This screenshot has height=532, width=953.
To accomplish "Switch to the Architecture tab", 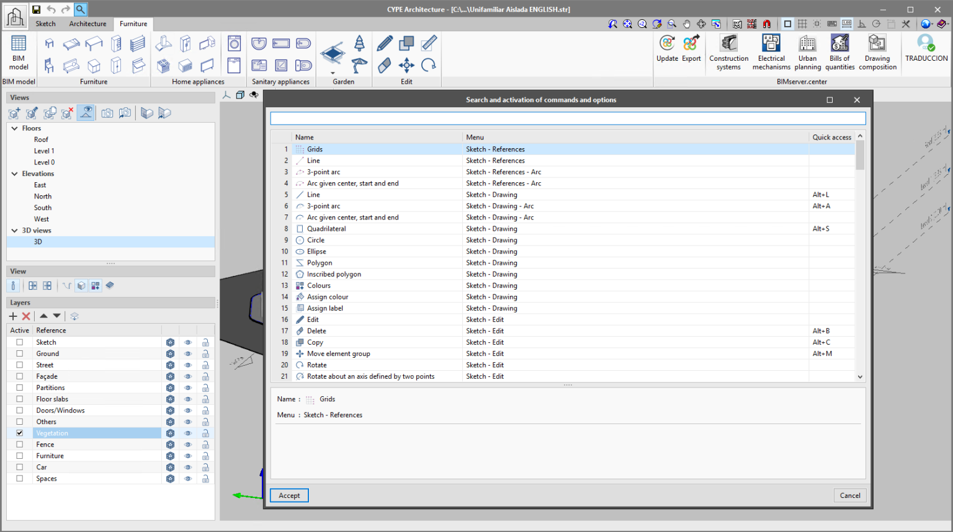I will coord(87,24).
